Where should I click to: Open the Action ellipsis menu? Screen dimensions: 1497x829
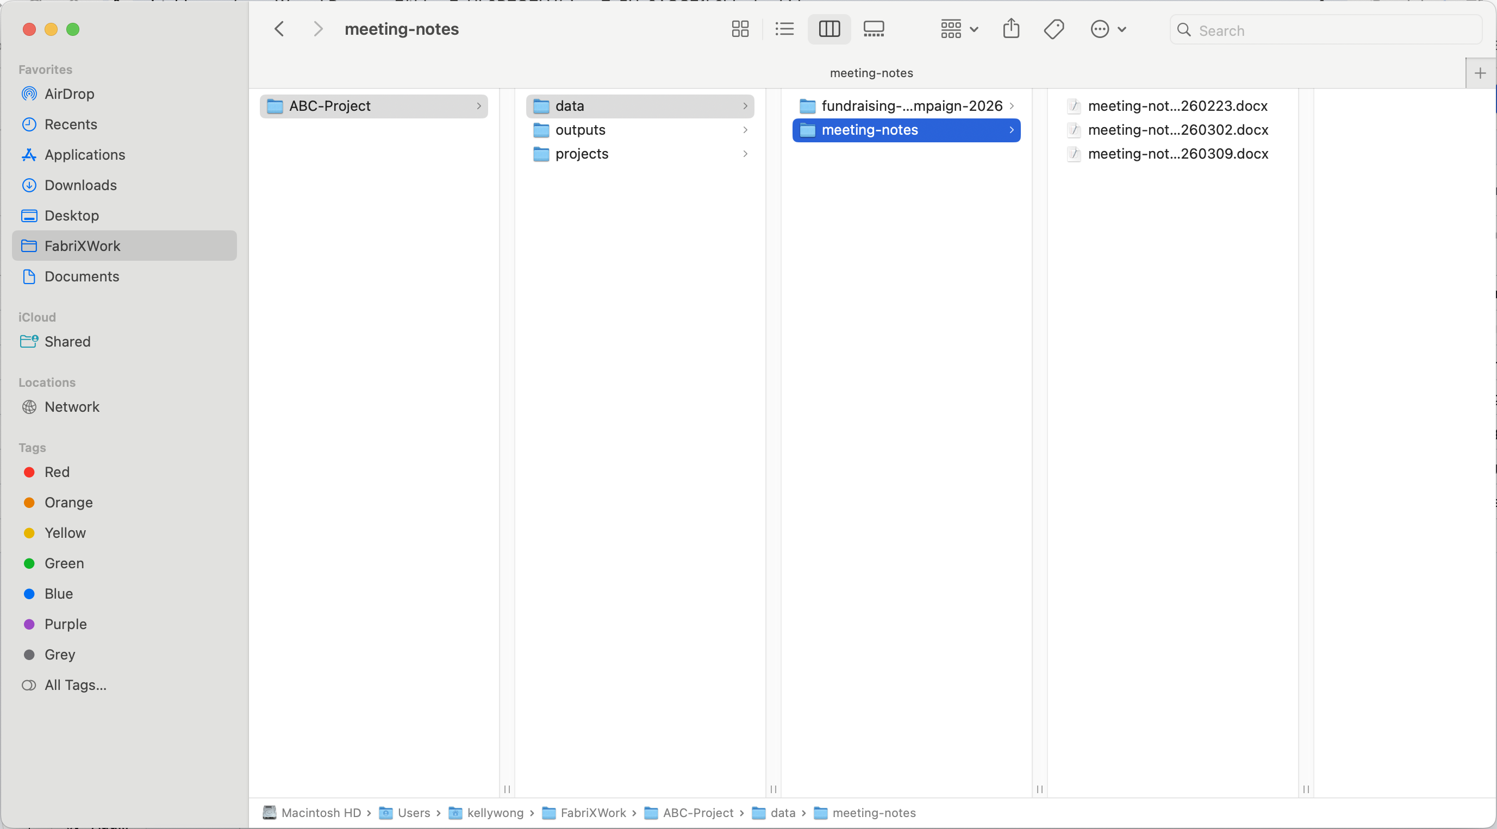pyautogui.click(x=1108, y=29)
